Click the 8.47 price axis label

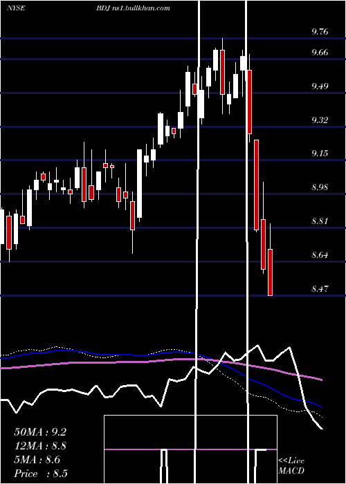320,289
